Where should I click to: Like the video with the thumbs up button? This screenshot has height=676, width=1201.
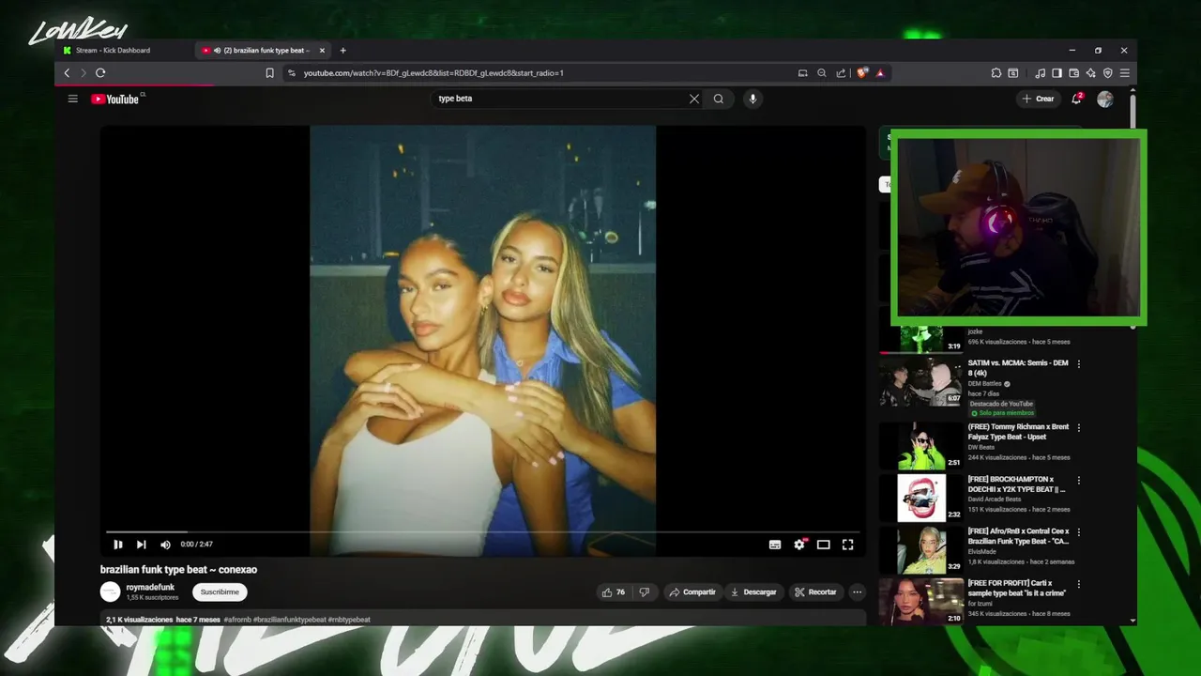tap(613, 592)
